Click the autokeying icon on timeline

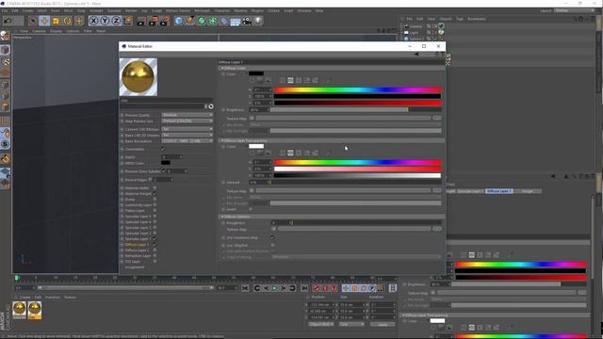click(x=324, y=288)
